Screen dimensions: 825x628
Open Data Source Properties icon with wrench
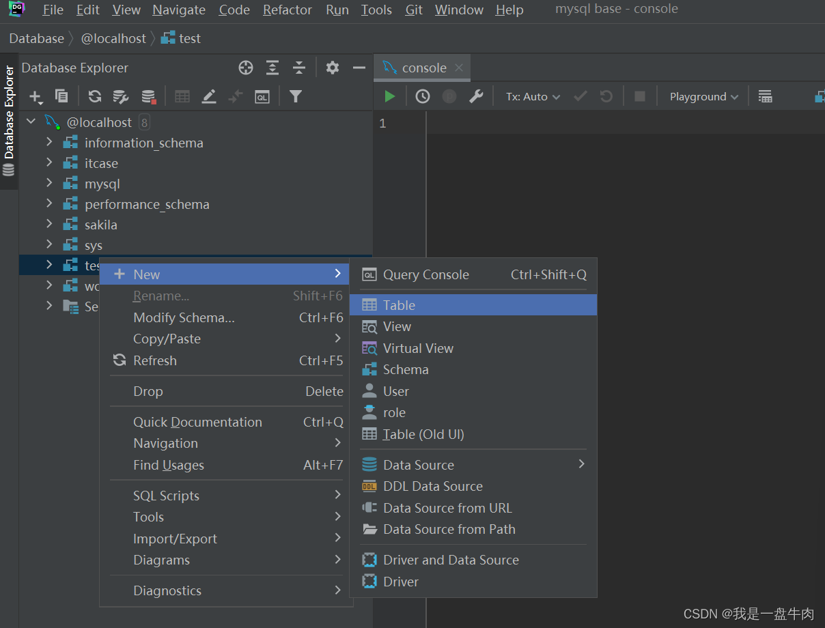point(121,96)
